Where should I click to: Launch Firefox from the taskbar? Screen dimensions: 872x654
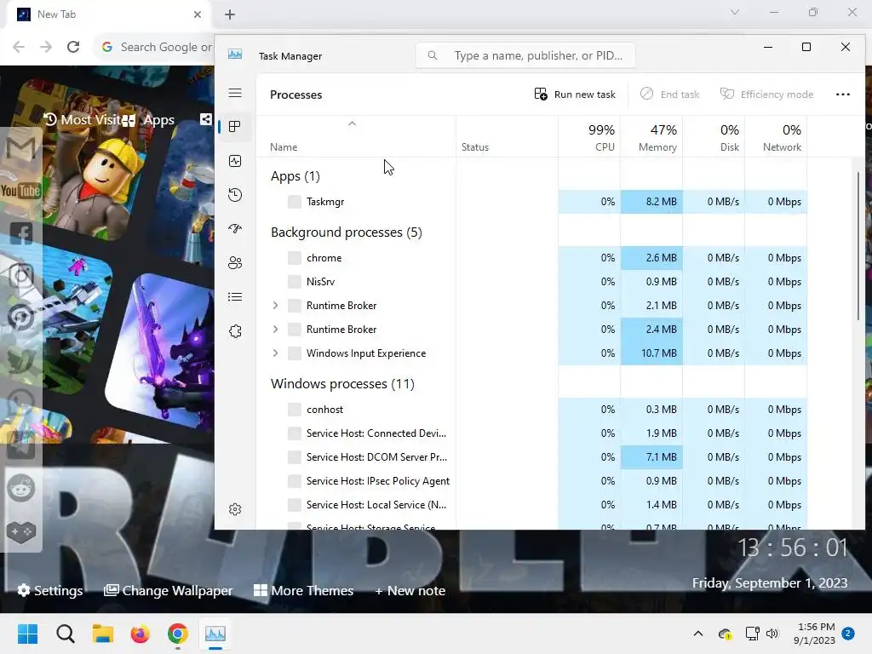coord(141,634)
